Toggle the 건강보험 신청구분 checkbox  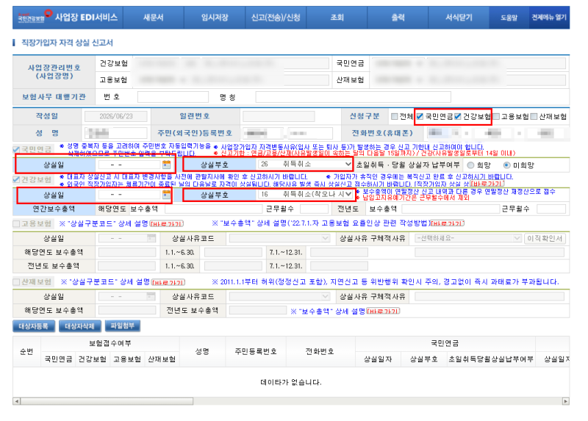click(458, 117)
